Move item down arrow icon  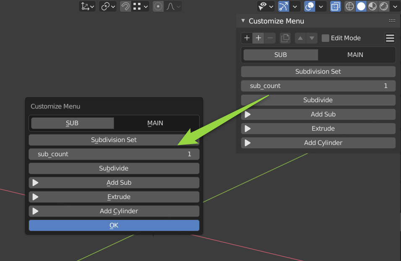tap(312, 38)
